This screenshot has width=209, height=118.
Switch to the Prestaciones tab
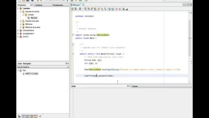(x=58, y=5)
